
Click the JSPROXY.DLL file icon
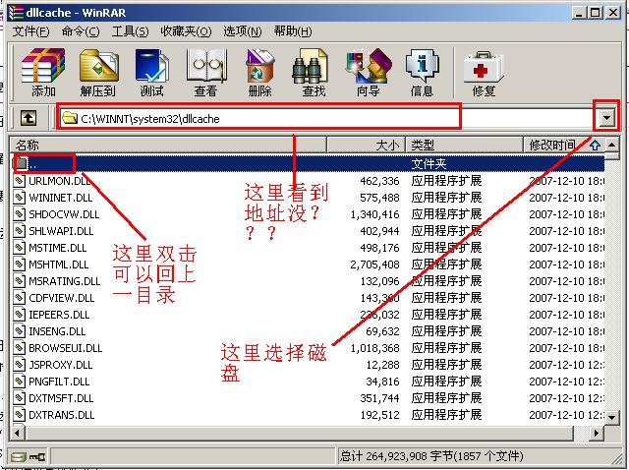19,365
